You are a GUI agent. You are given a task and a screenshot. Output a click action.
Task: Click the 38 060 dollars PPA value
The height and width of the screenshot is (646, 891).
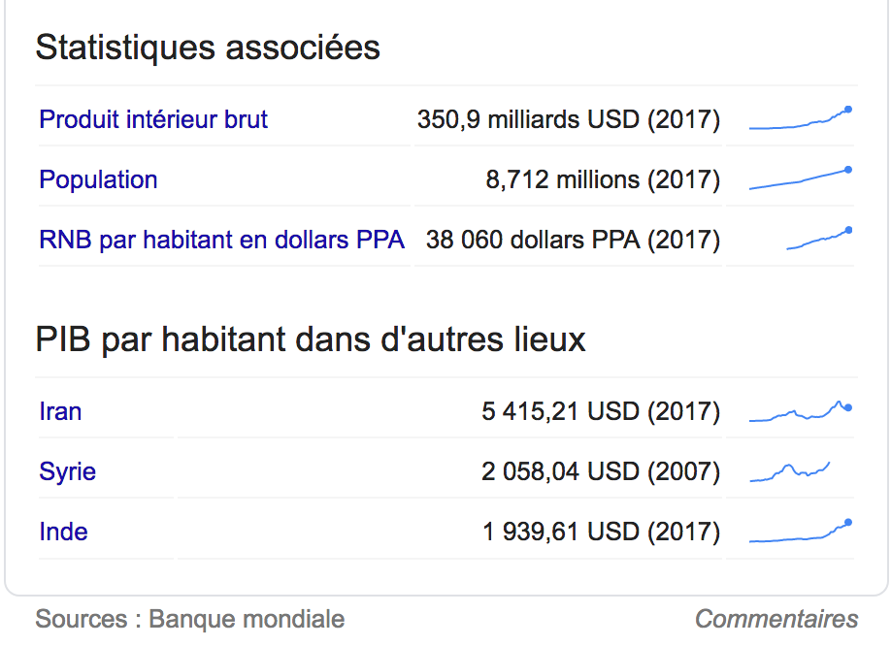tap(574, 240)
